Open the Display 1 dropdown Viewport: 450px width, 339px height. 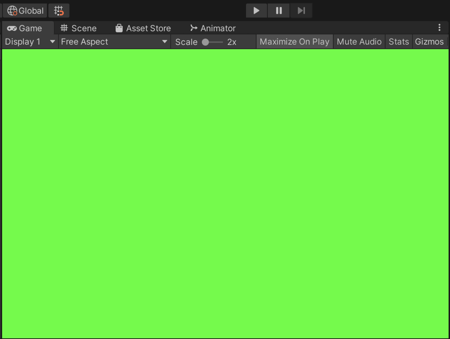(x=29, y=42)
